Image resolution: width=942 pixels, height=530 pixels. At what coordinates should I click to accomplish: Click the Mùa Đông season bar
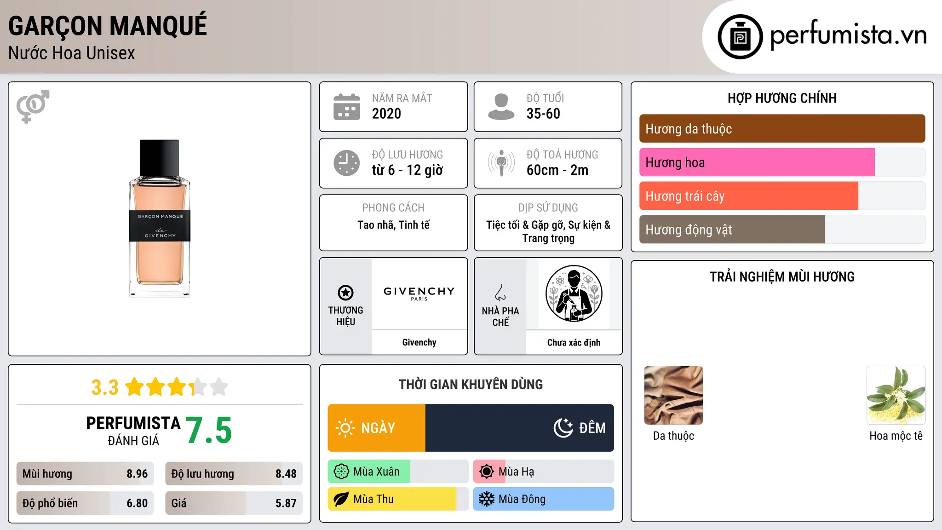pos(544,499)
